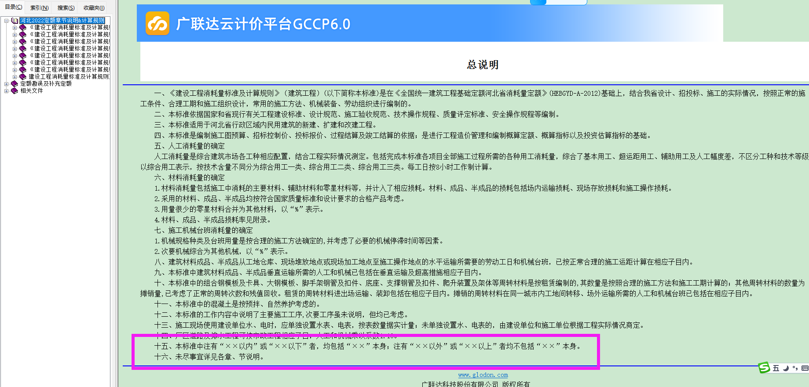Click the book icon of unbracketed 建设工程消耗量标准及计算规则 row
Viewport: 809px width, 387px height.
pyautogui.click(x=23, y=77)
